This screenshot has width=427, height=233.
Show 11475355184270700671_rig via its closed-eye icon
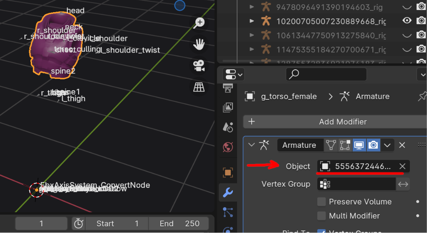(x=407, y=50)
